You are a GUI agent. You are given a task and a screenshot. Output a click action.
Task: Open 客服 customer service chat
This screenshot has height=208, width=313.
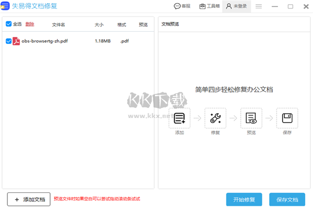pyautogui.click(x=182, y=6)
